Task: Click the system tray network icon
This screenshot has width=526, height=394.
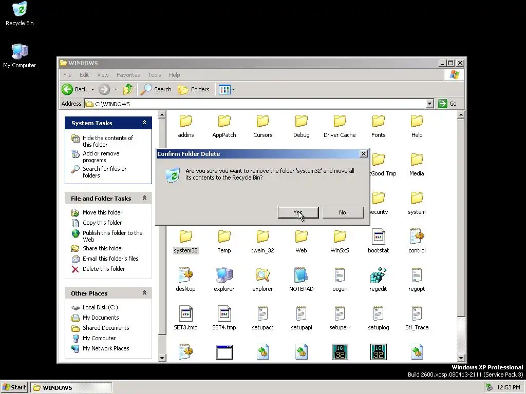Action: [489, 387]
